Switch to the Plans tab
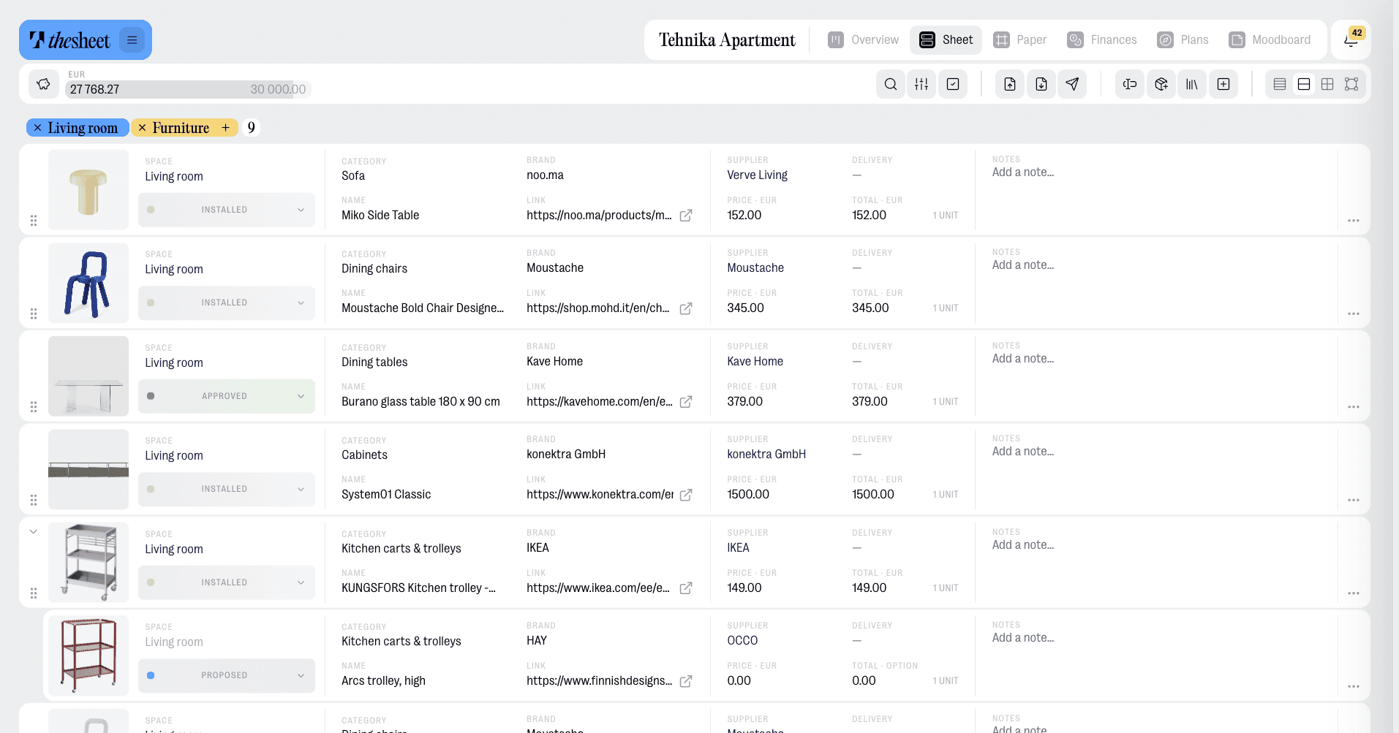This screenshot has width=1399, height=733. tap(1183, 39)
